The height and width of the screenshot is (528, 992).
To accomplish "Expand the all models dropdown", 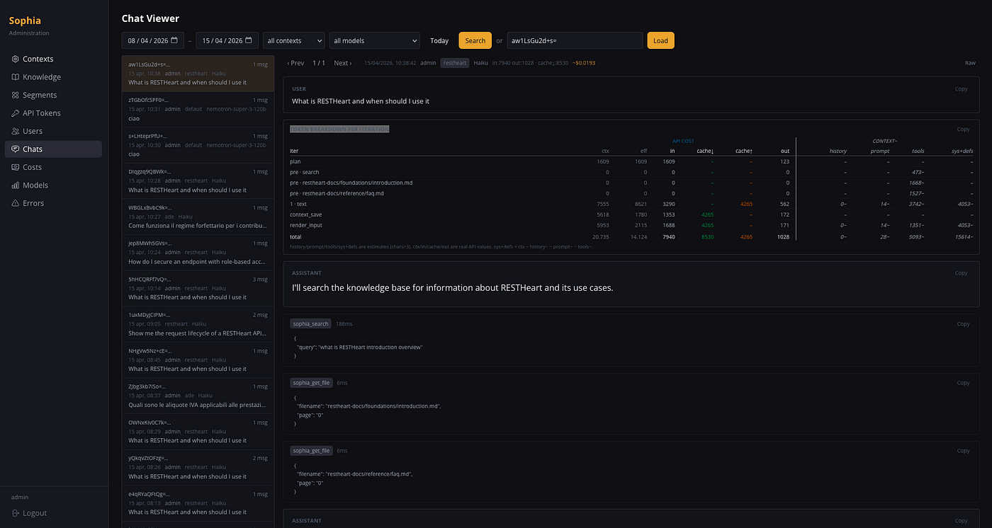I will click(x=374, y=41).
